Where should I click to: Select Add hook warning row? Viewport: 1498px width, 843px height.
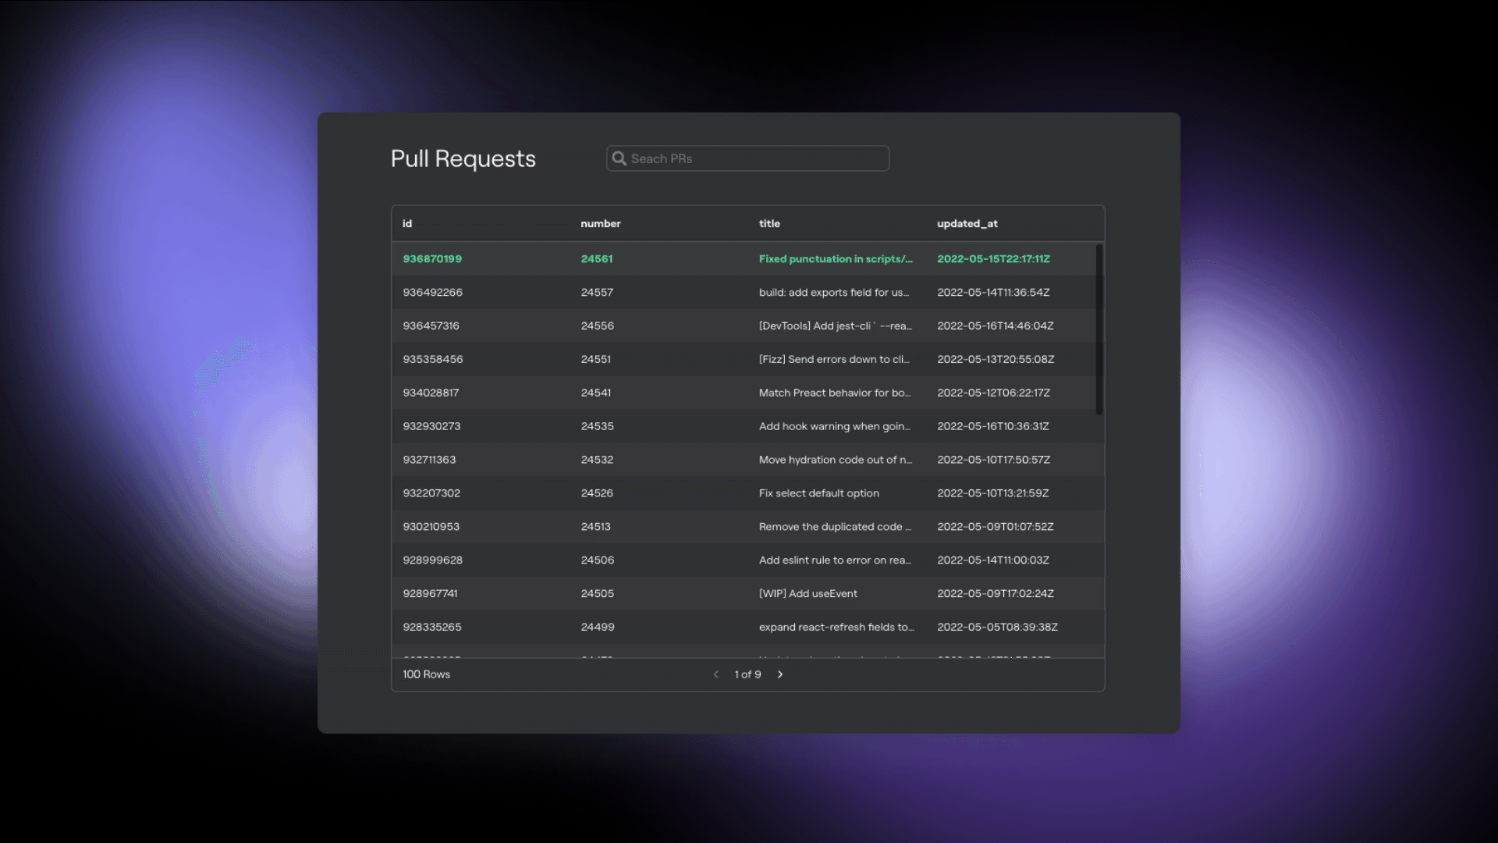[834, 427]
